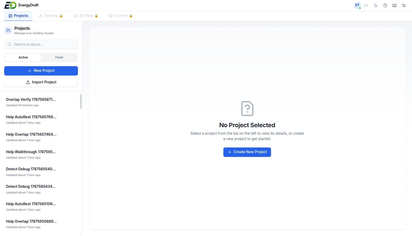Open project Overlap Verify 1787565871...

[x=40, y=102]
